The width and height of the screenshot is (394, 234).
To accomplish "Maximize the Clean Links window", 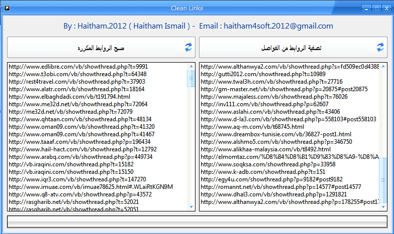I will pyautogui.click(x=376, y=9).
